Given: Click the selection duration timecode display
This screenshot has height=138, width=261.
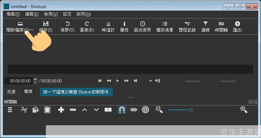Looking at the screenshot, I should [x=228, y=81].
